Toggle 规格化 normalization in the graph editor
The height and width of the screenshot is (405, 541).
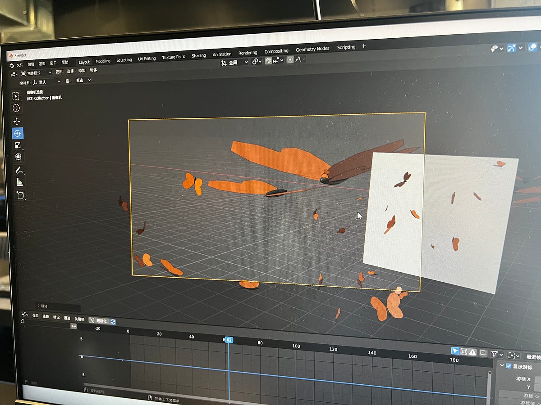(x=100, y=321)
